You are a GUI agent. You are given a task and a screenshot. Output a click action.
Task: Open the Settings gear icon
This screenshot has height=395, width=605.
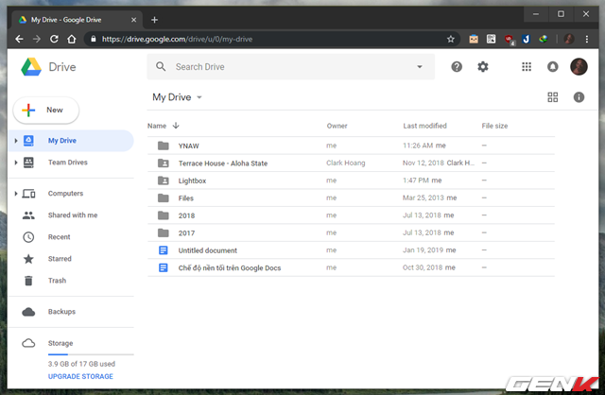[483, 67]
